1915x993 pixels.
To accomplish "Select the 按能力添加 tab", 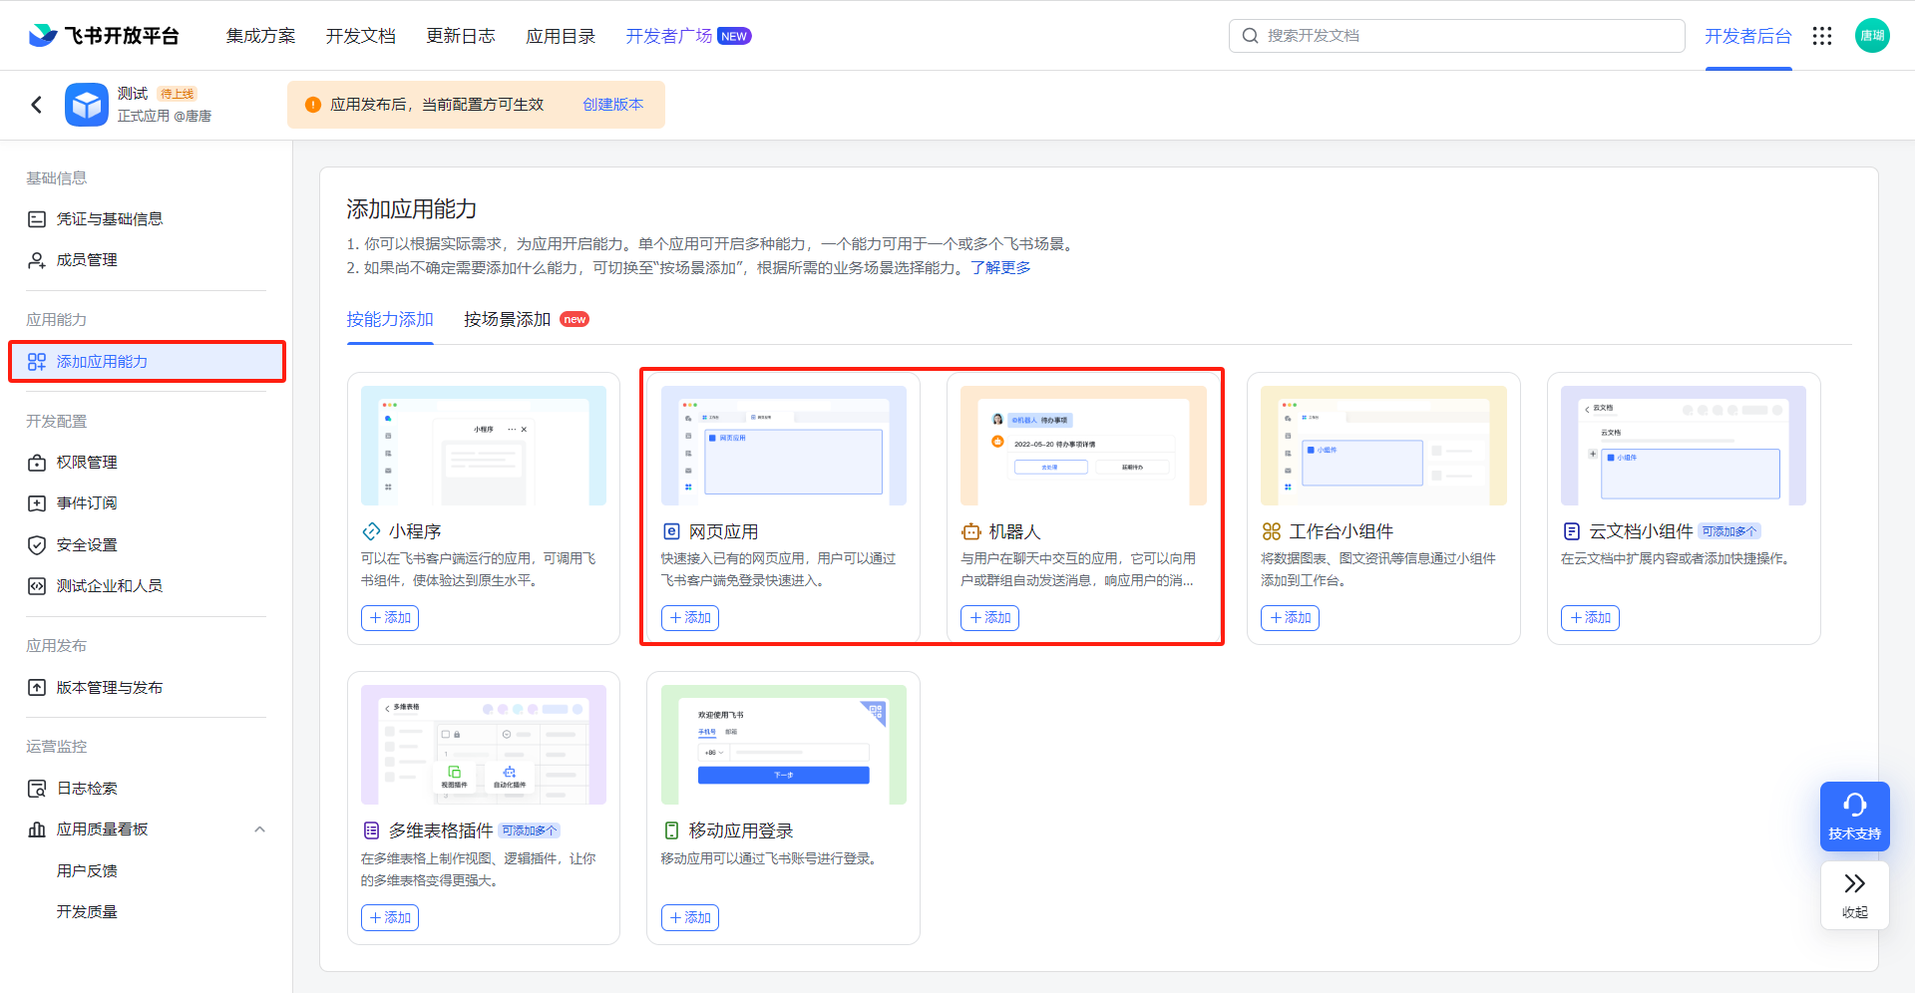I will (390, 319).
